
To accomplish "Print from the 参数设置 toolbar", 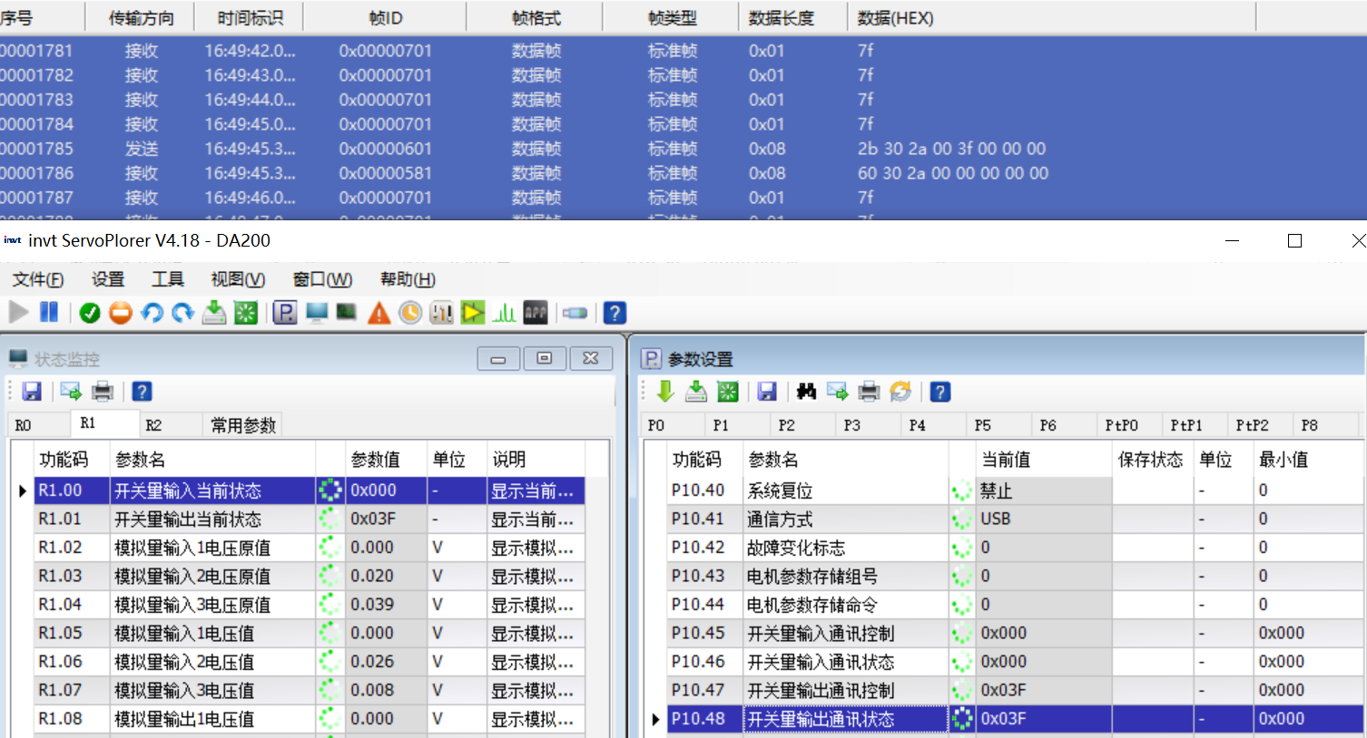I will click(869, 391).
